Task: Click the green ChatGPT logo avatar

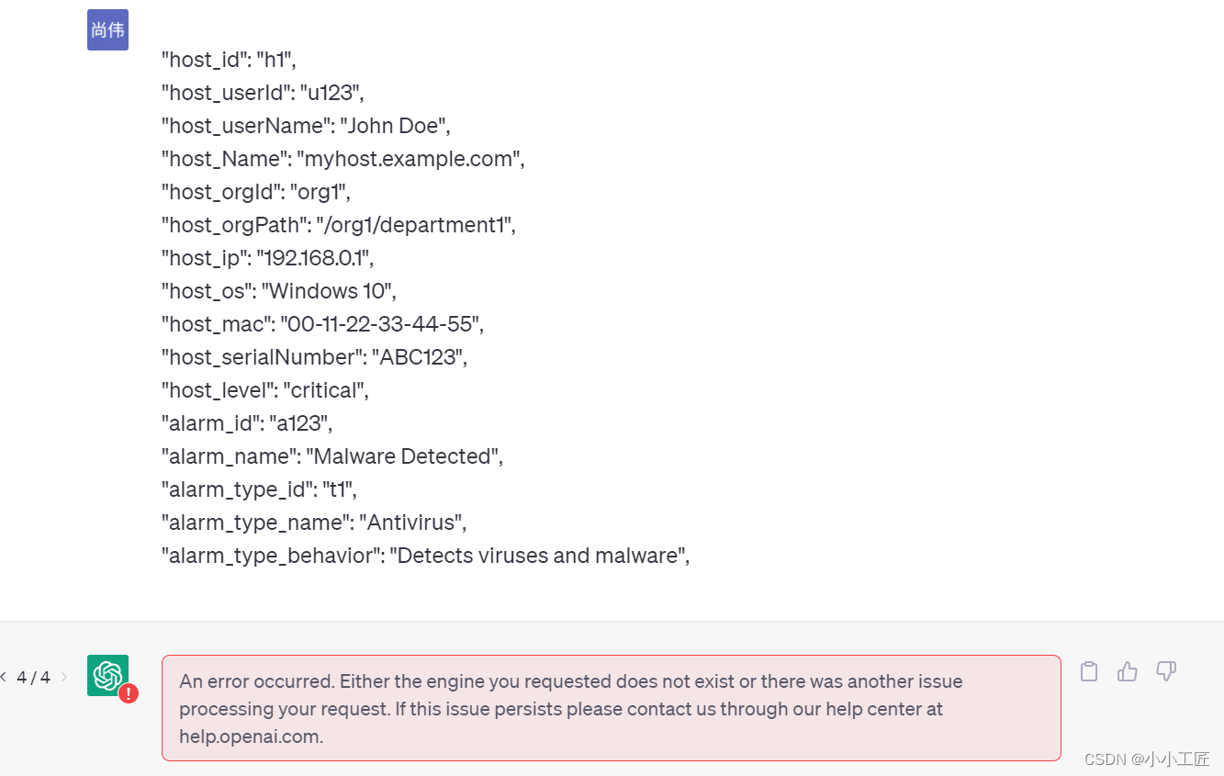Action: pyautogui.click(x=107, y=675)
